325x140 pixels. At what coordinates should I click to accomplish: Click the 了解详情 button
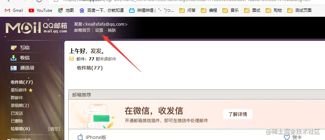pyautogui.click(x=238, y=114)
